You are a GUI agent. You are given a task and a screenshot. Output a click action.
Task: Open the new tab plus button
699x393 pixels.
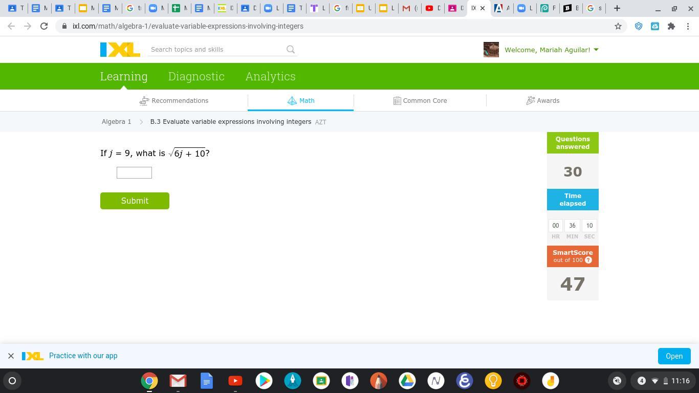617,8
